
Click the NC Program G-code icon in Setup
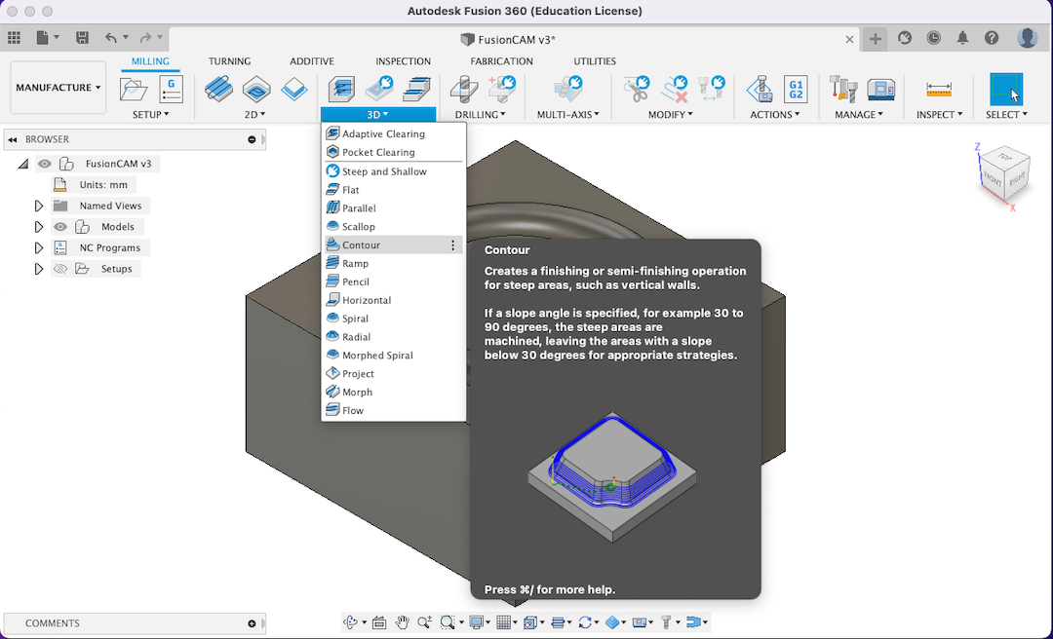click(x=172, y=90)
